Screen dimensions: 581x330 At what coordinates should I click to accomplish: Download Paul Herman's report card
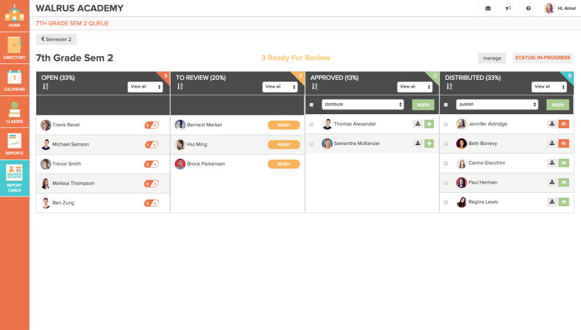552,183
